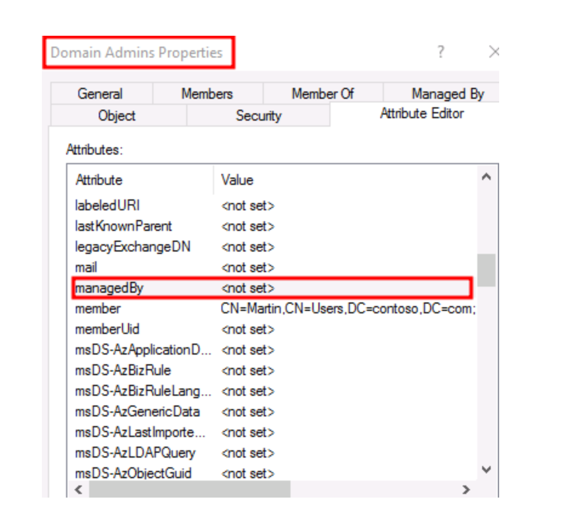Select the Attribute Editor tab
Image resolution: width=581 pixels, height=520 pixels.
click(x=421, y=114)
